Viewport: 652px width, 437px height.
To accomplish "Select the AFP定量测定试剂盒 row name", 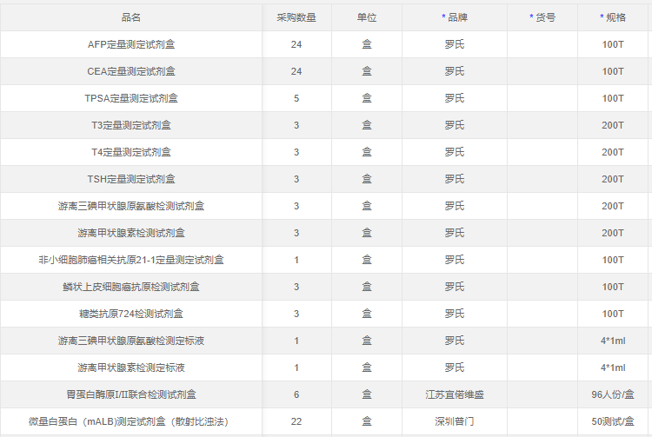I will pyautogui.click(x=130, y=44).
